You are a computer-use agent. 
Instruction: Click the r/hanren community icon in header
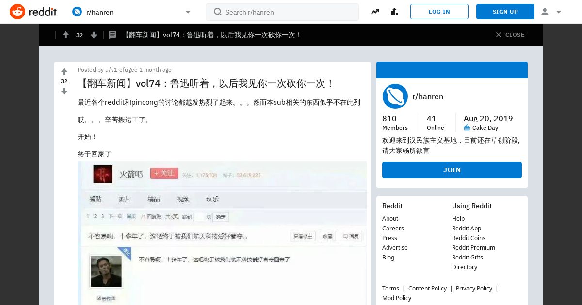(77, 12)
